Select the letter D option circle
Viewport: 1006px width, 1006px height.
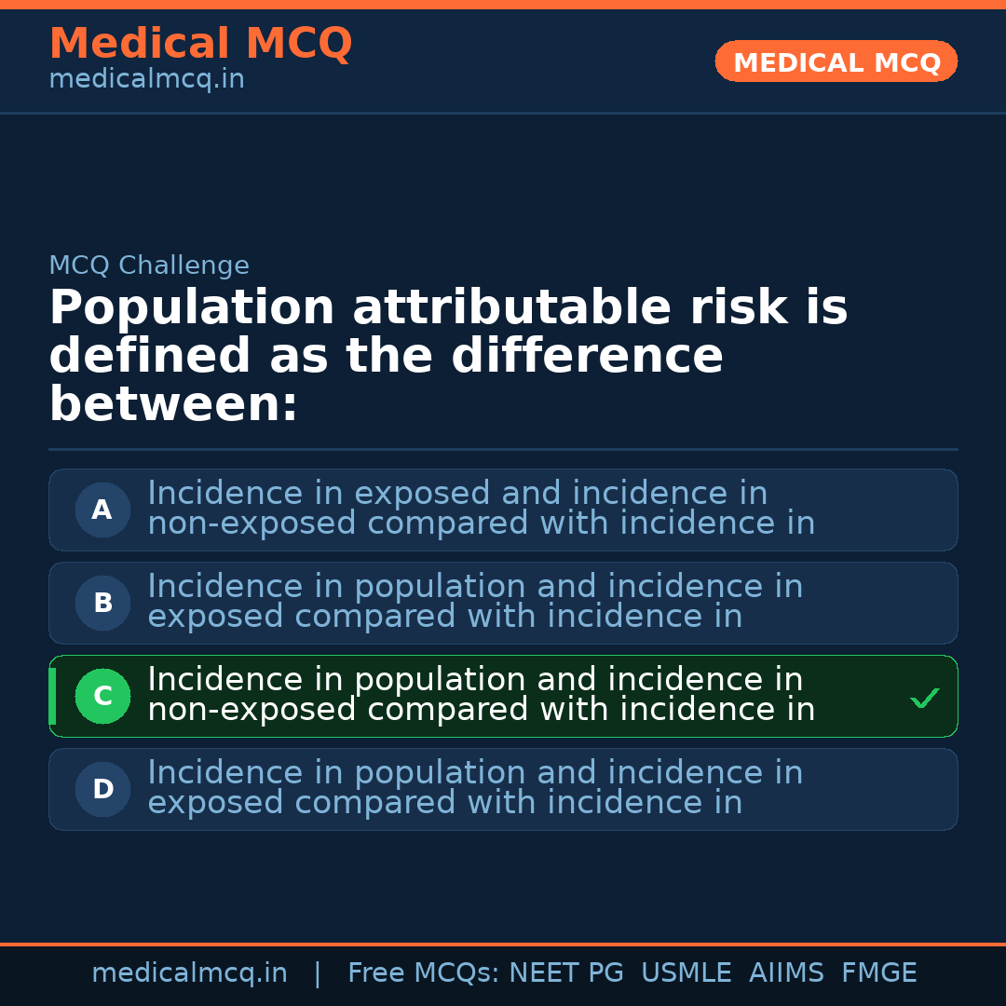pos(102,789)
